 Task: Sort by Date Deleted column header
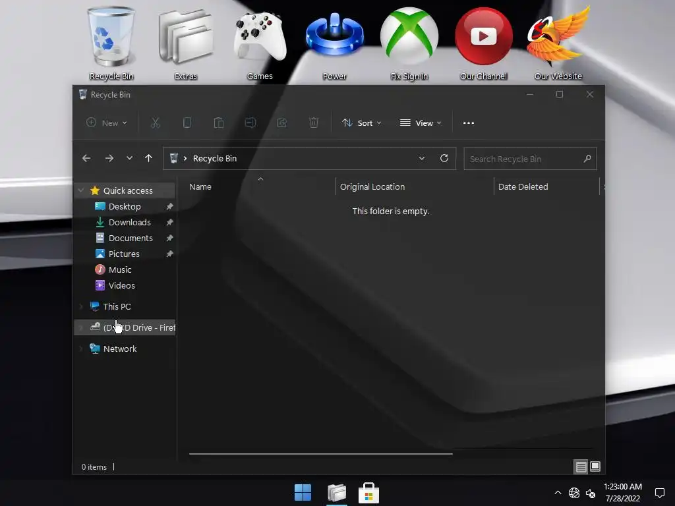(546, 186)
